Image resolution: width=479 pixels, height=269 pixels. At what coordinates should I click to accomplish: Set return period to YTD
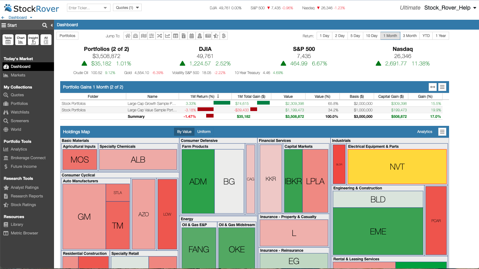426,36
